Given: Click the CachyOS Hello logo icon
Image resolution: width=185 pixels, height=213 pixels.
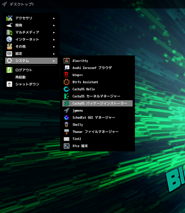Looking at the screenshot, I should click(x=67, y=89).
